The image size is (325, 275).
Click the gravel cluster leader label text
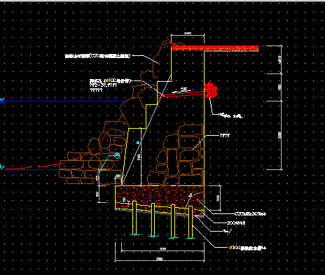[x=231, y=115]
